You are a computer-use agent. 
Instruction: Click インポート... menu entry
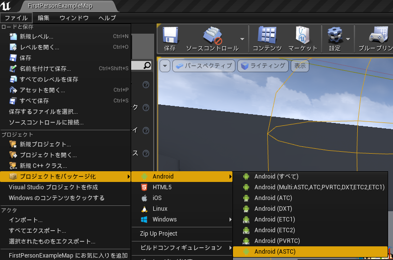[66, 220]
